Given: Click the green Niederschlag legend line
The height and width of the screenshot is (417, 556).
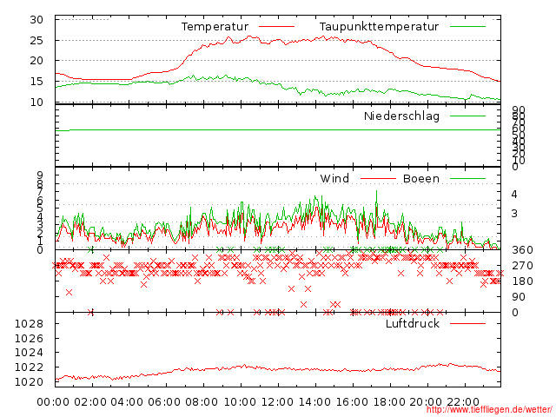Looking at the screenshot, I should click(x=467, y=116).
